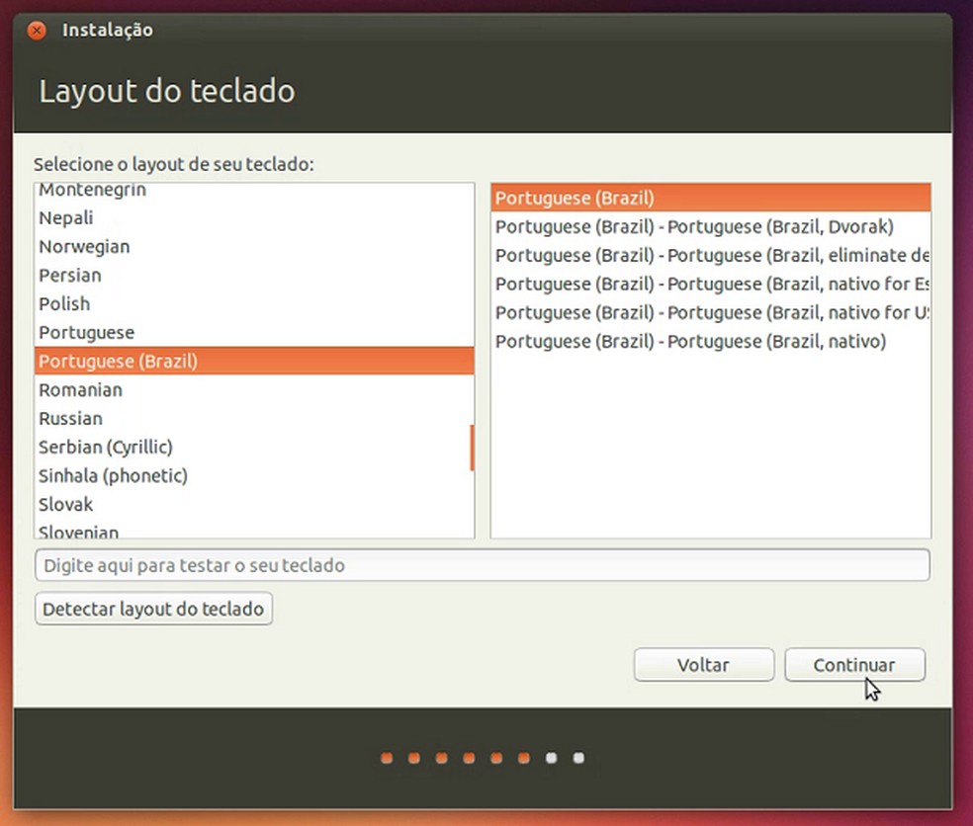The image size is (973, 826).
Task: Choose Slovak keyboard layout
Action: (254, 504)
